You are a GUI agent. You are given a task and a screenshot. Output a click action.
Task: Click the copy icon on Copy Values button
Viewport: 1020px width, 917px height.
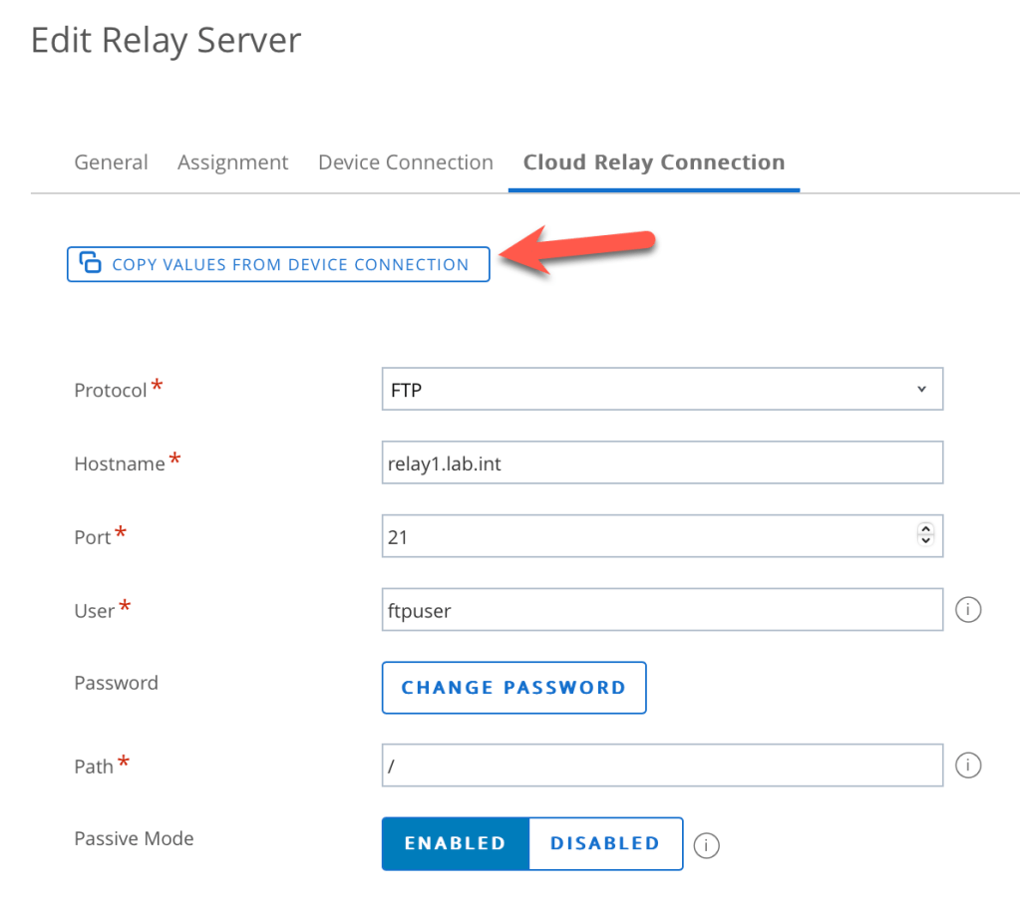(x=91, y=264)
